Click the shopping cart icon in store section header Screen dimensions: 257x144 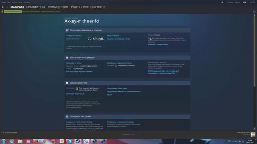[67, 30]
